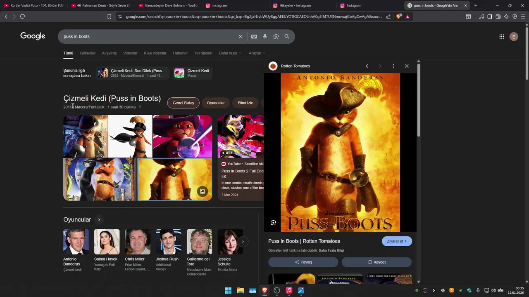Expand the Daha fazla dropdown
Image resolution: width=529 pixels, height=297 pixels.
230,53
